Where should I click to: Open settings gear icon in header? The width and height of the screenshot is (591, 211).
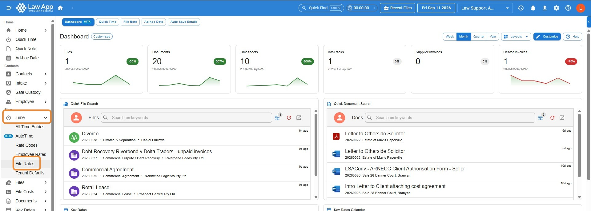point(556,8)
